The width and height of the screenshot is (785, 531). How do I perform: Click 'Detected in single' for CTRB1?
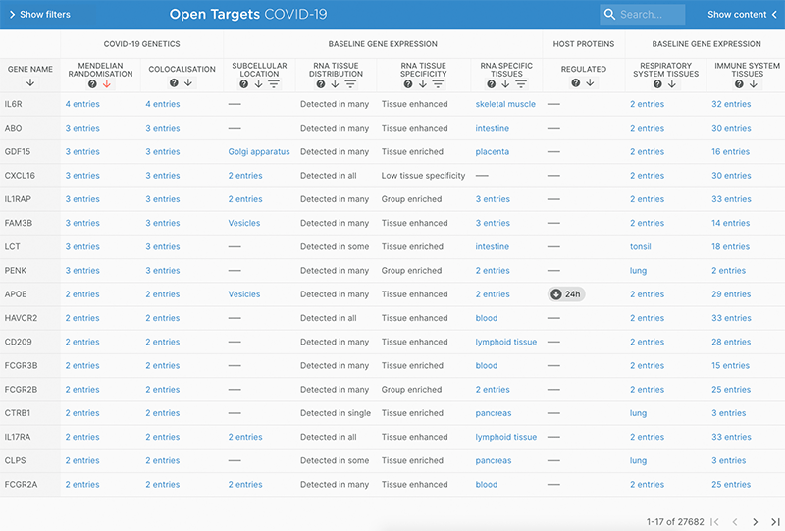click(336, 413)
